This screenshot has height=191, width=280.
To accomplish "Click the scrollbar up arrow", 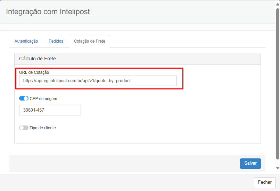I will 278,4.
